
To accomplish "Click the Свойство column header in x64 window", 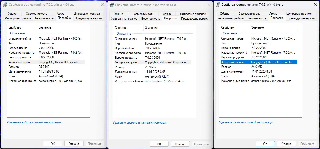I will click(x=121, y=28).
